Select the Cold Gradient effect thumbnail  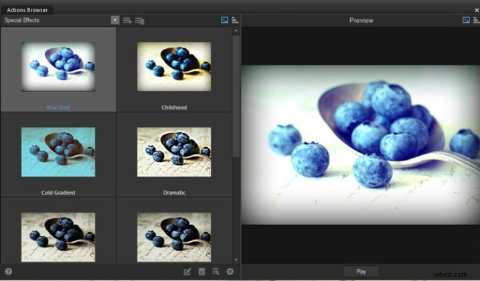(x=58, y=152)
